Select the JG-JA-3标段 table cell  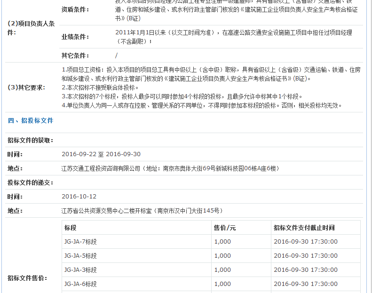[80, 270]
